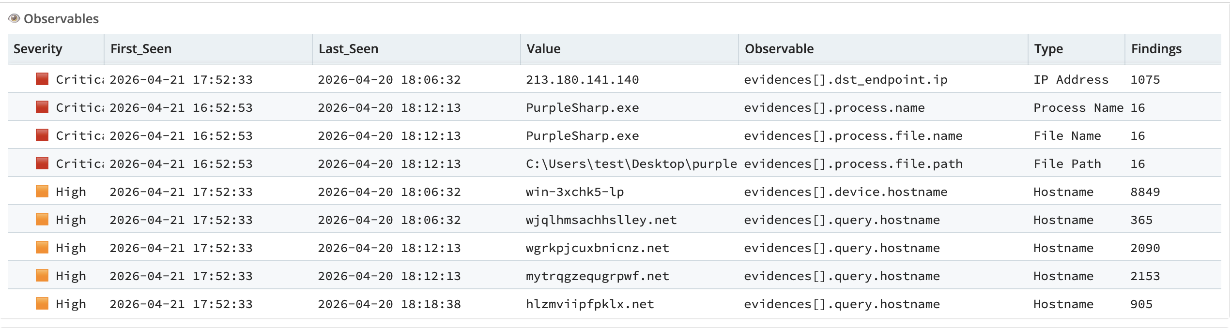Click red severity icon in File Name row
The width and height of the screenshot is (1231, 328).
pos(42,135)
